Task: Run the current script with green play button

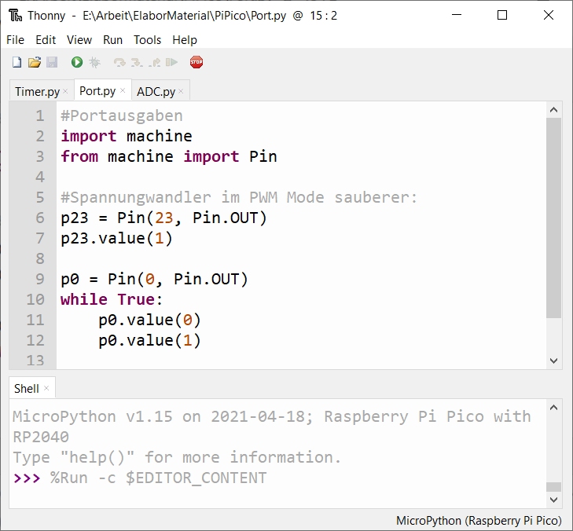Action: [77, 62]
